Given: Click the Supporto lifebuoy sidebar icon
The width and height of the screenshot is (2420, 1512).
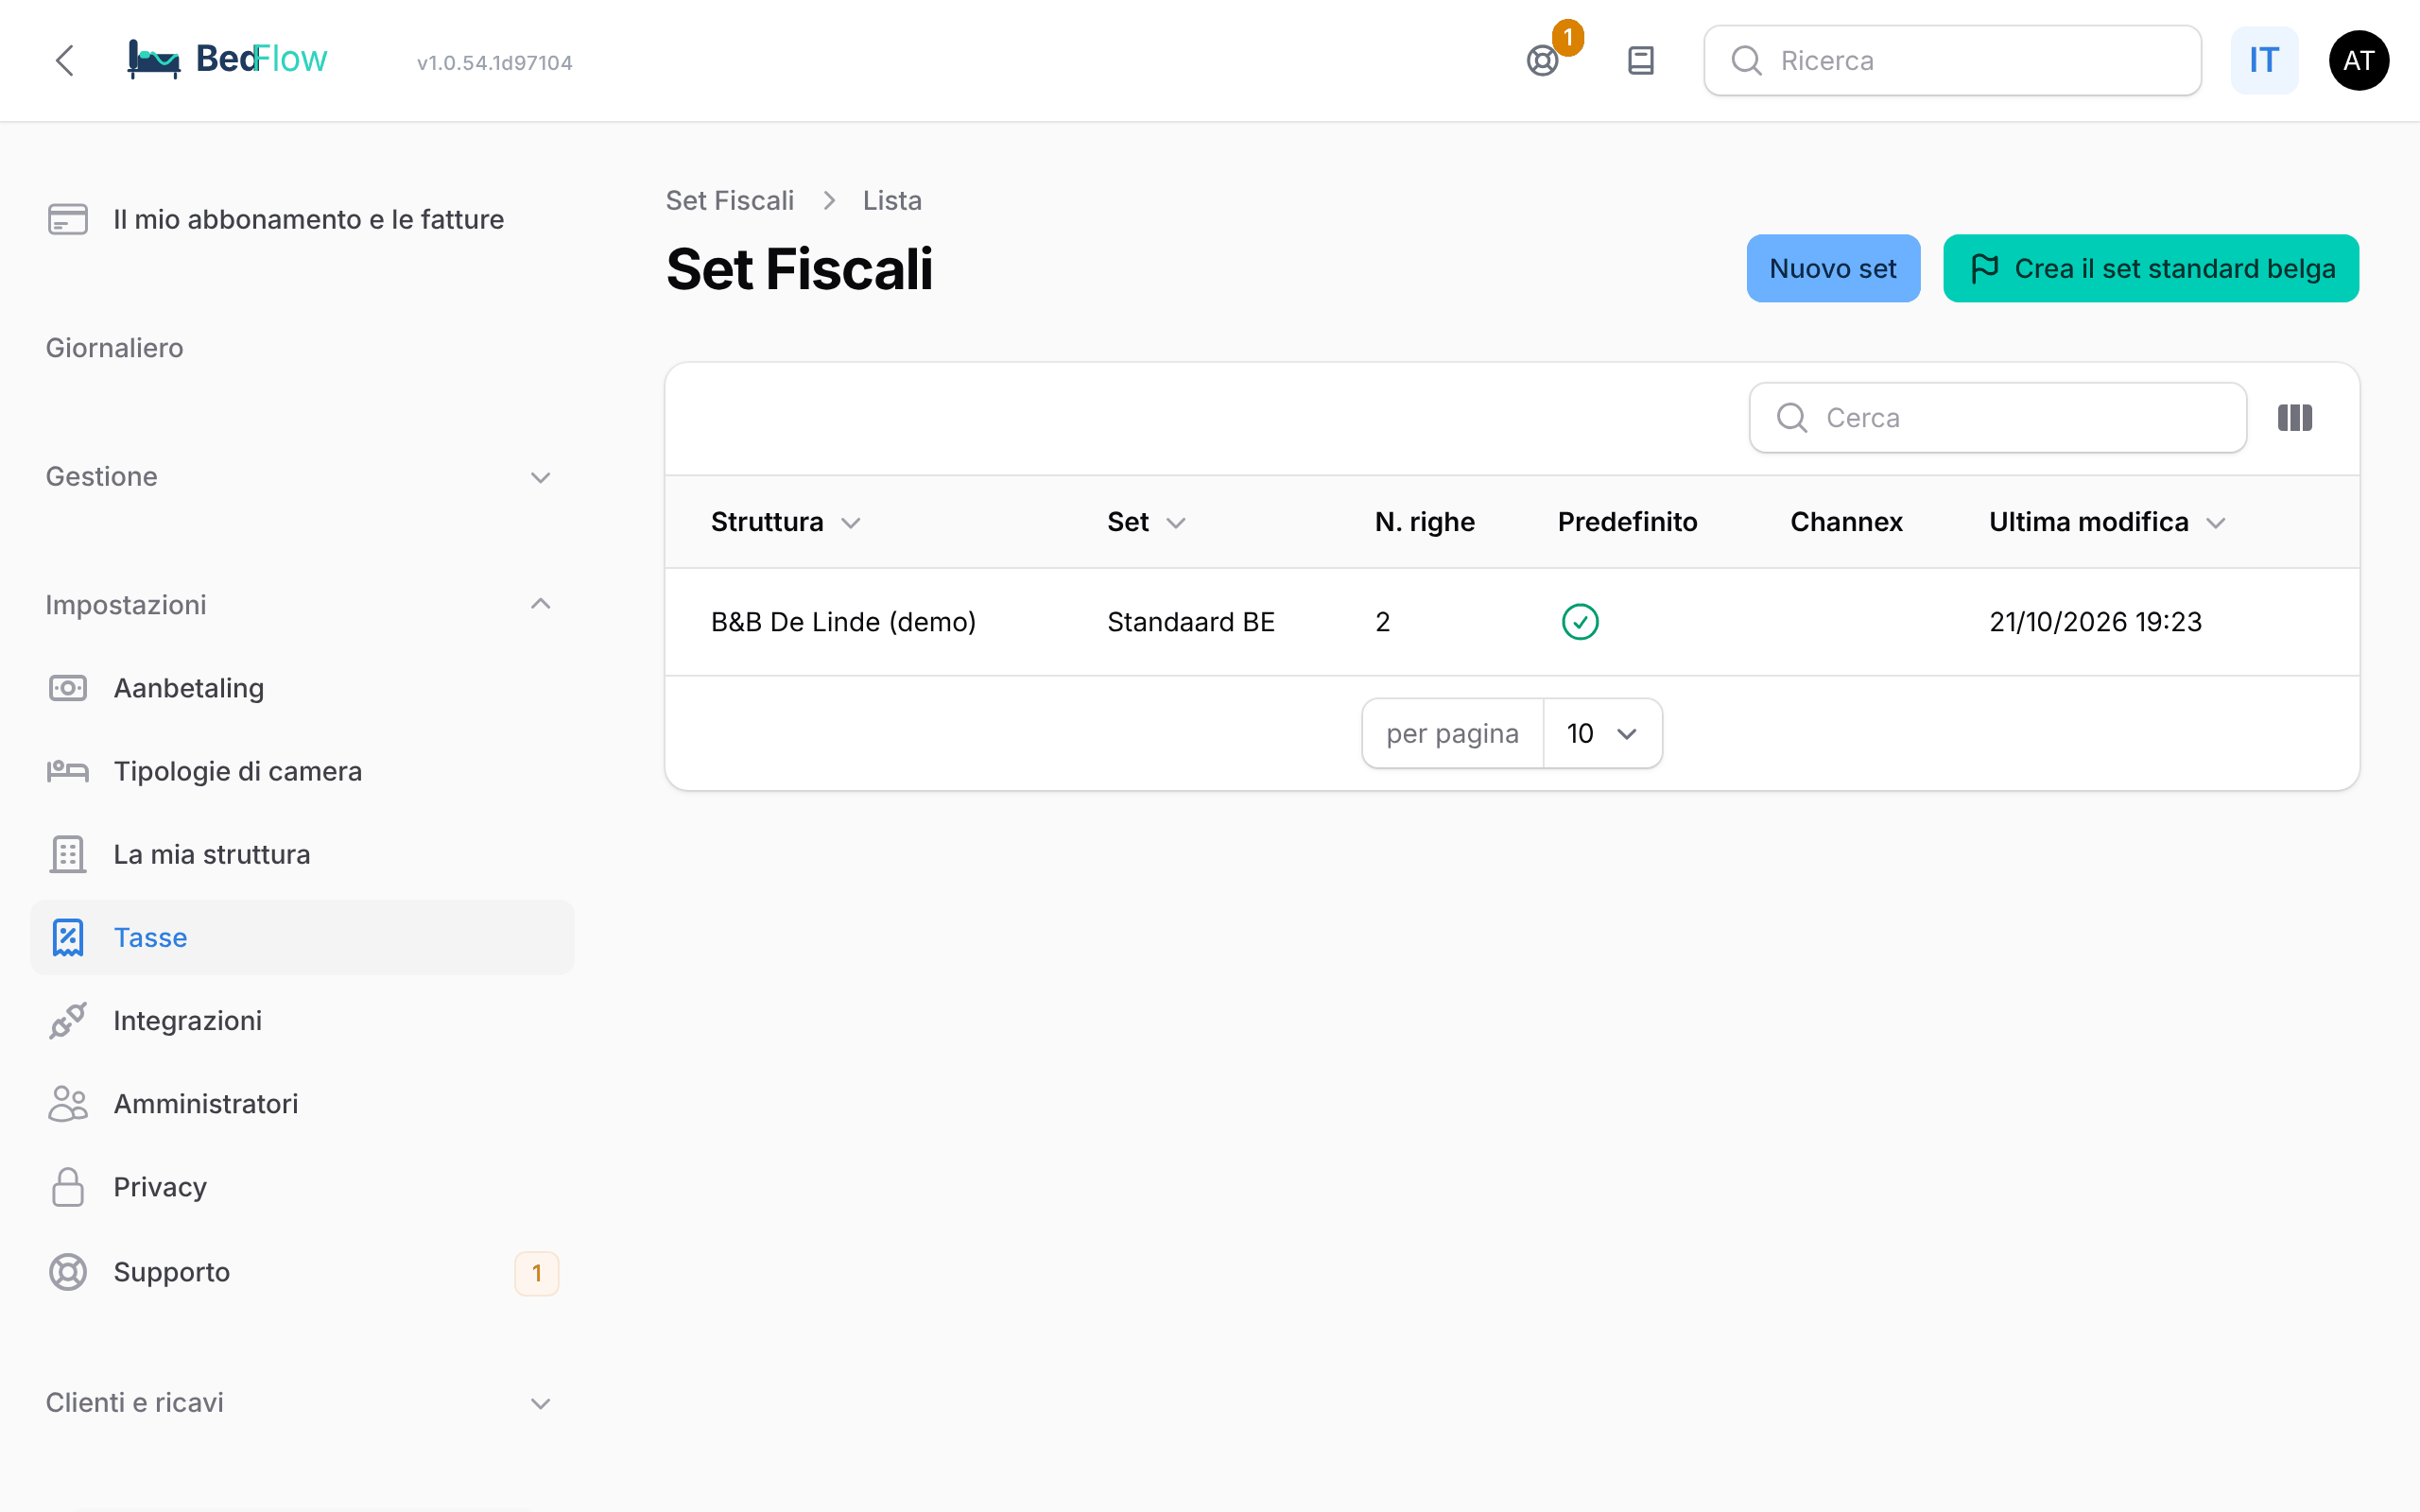Looking at the screenshot, I should coord(68,1272).
